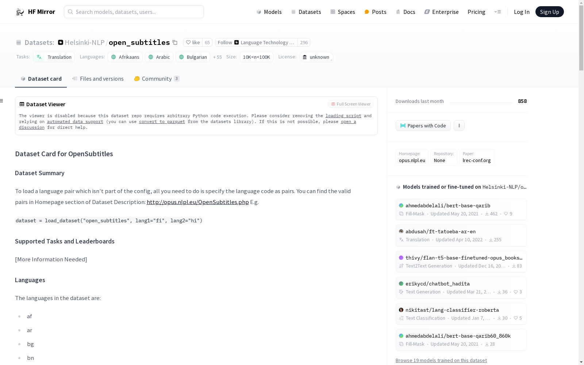The height and width of the screenshot is (365, 584).
Task: Open the more-options kebab menu beside Papers with Code
Action: pyautogui.click(x=459, y=126)
